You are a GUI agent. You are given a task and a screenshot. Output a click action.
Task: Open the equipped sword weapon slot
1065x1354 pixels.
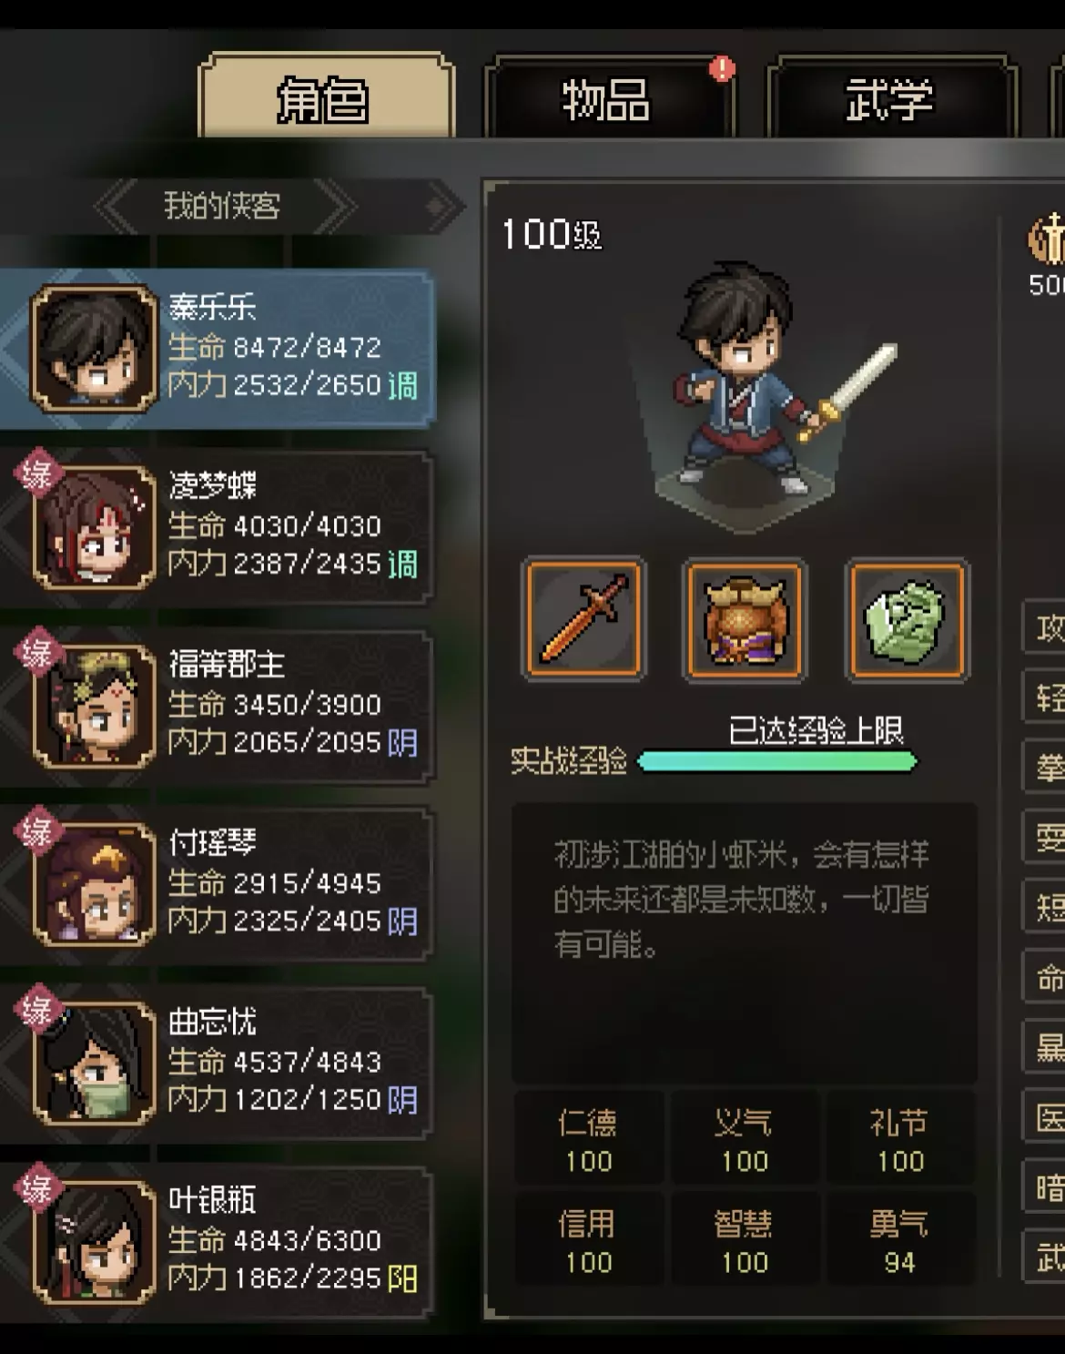point(583,619)
